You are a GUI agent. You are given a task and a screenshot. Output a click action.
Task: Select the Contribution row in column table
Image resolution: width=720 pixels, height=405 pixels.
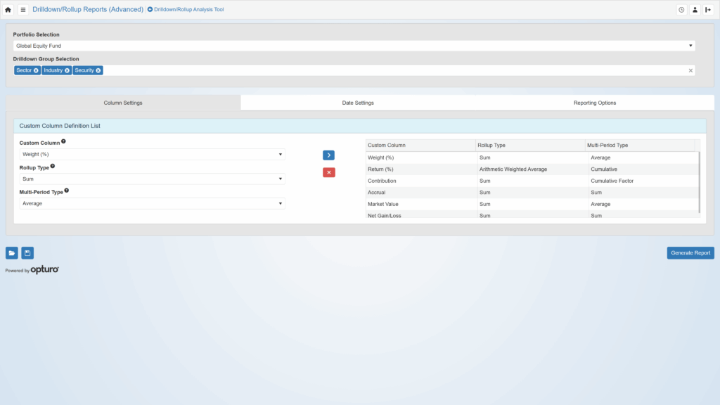[422, 181]
